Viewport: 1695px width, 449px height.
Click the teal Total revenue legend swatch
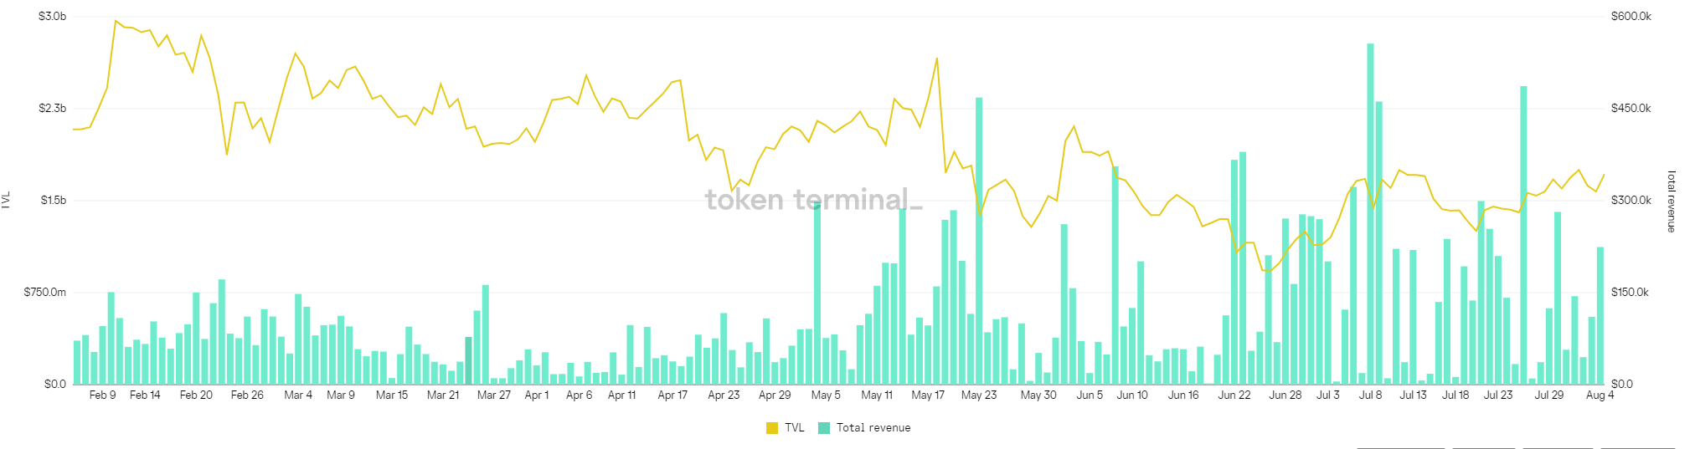[824, 428]
